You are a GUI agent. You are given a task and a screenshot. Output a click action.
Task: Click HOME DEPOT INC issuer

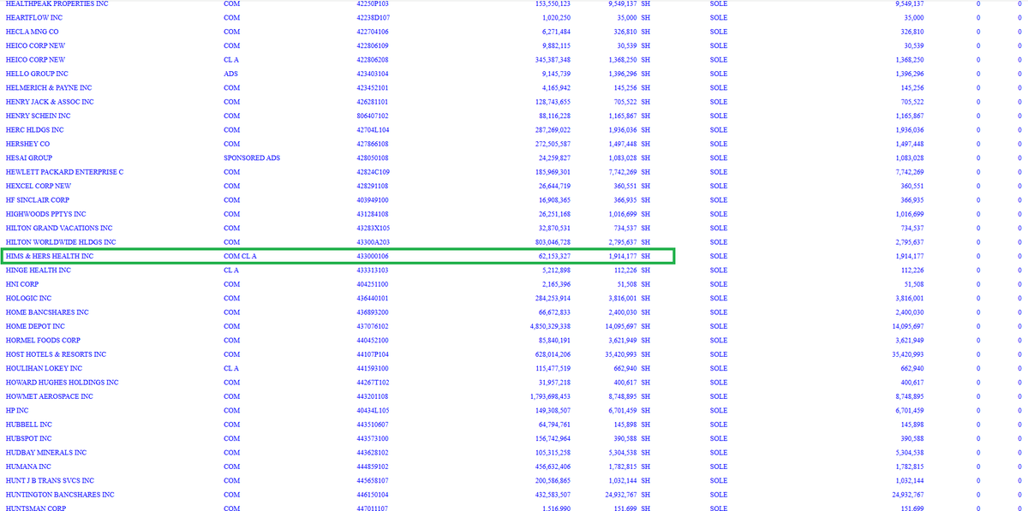(35, 326)
